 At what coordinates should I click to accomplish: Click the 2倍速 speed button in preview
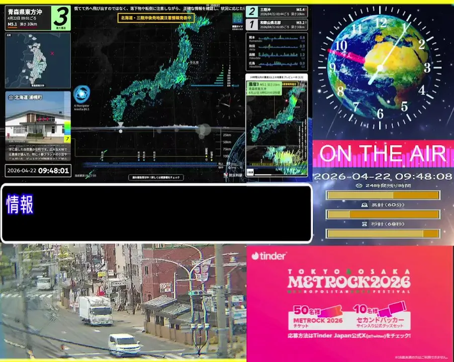[250, 172]
